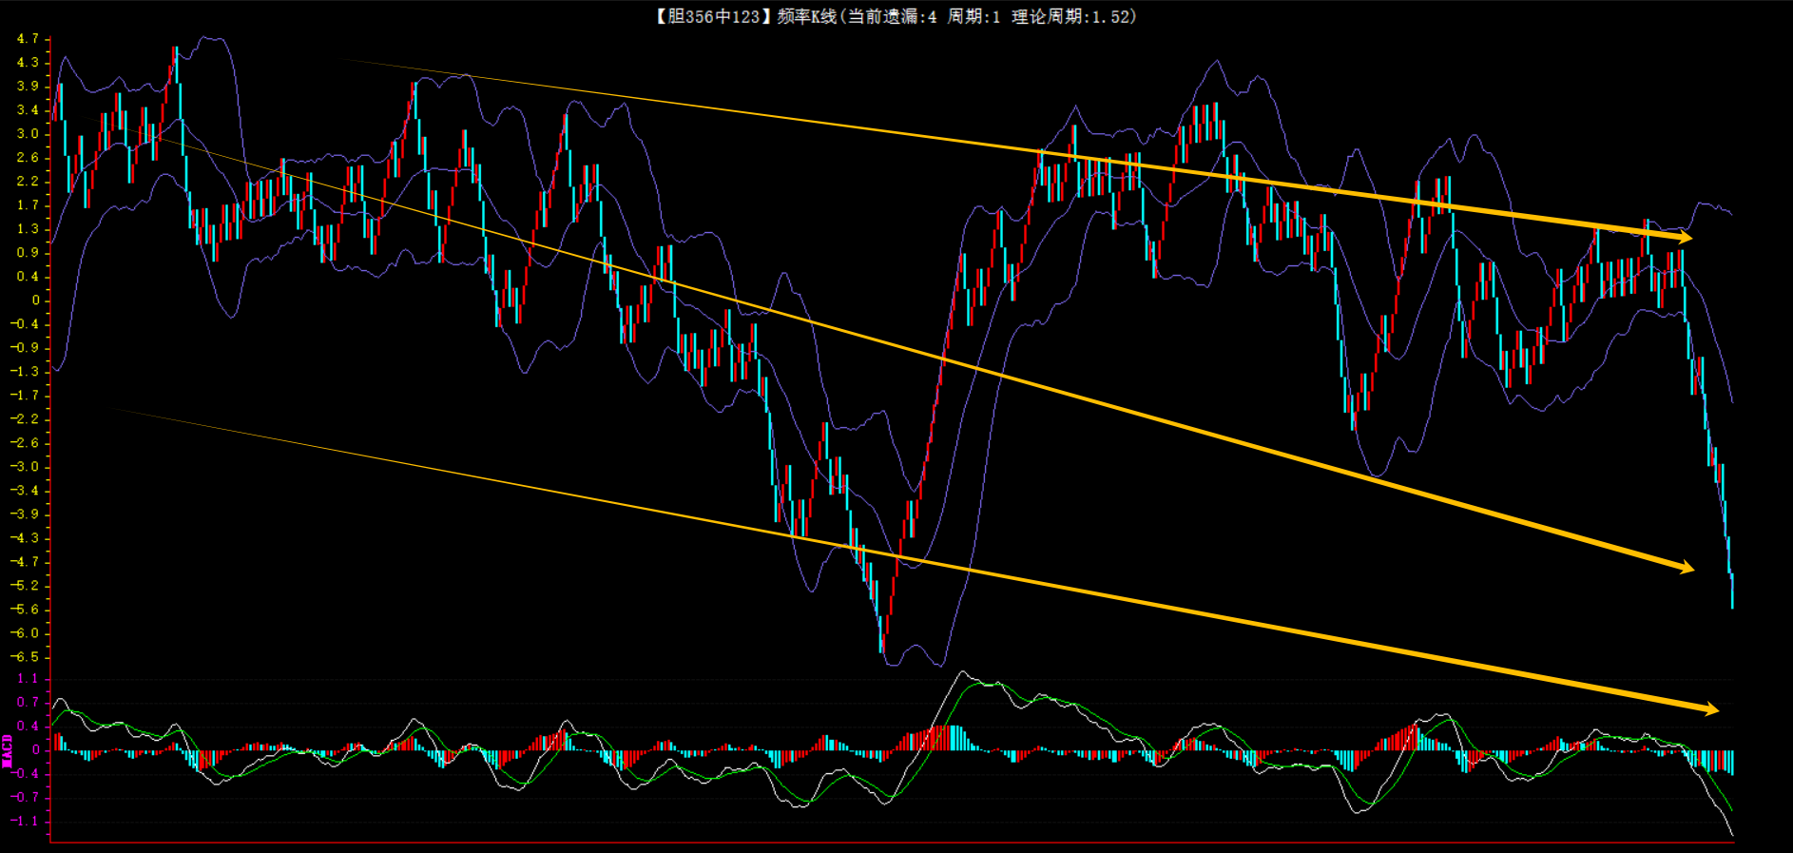
Task: Select the -1.1 label on the MACD axis
Action: (x=25, y=822)
